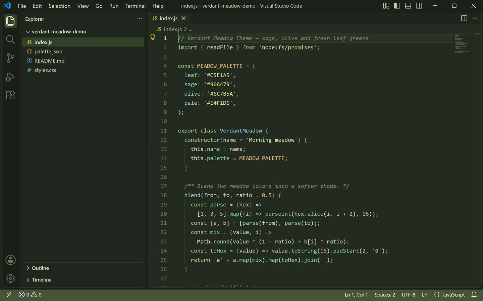Toggle the primary side bar
The width and height of the screenshot is (483, 301).
click(397, 6)
